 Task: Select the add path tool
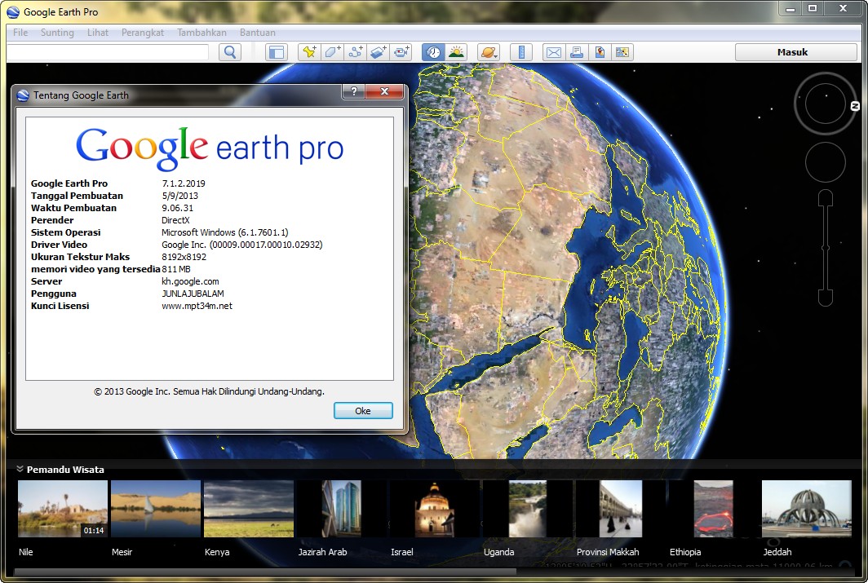(x=356, y=52)
